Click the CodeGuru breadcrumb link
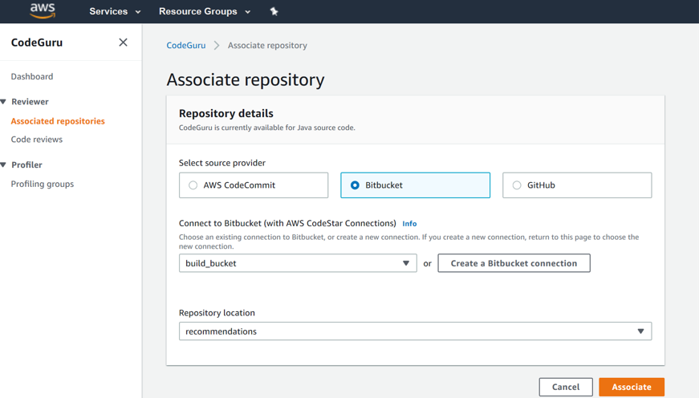This screenshot has width=699, height=398. [186, 46]
